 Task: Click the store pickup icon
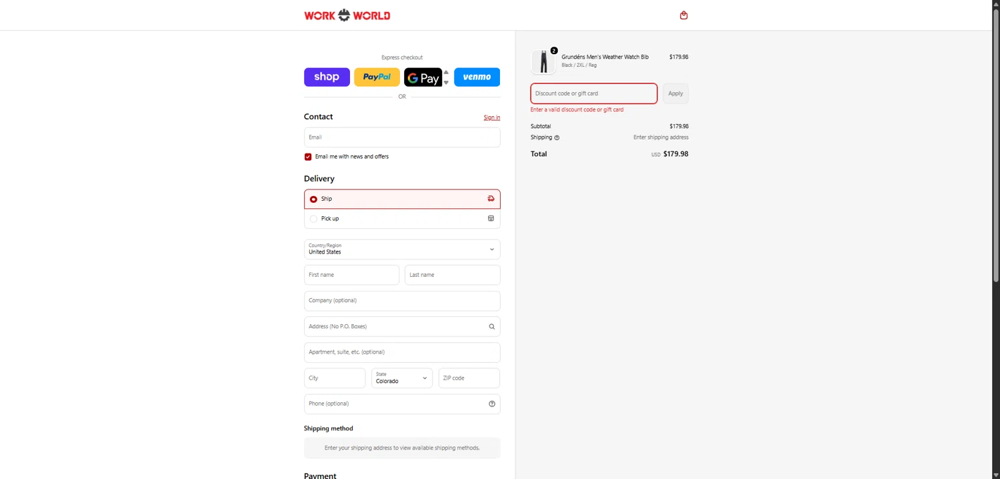point(491,219)
